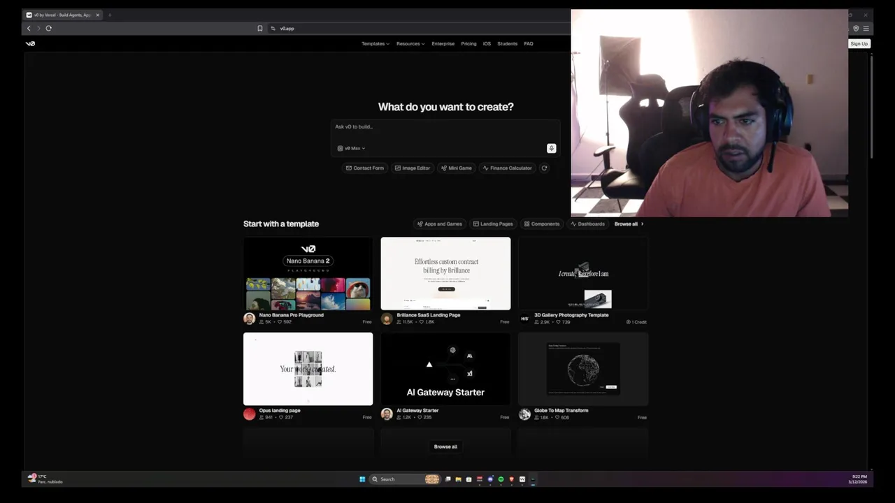Click the Globe To Map author avatar
The image size is (895, 503).
pos(524,414)
